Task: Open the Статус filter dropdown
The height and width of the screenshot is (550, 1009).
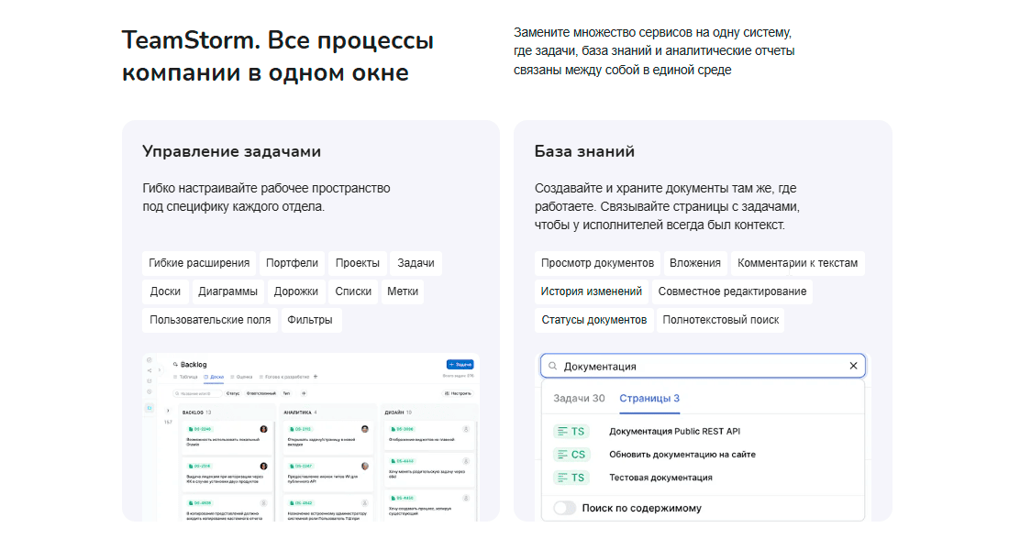Action: tap(233, 393)
